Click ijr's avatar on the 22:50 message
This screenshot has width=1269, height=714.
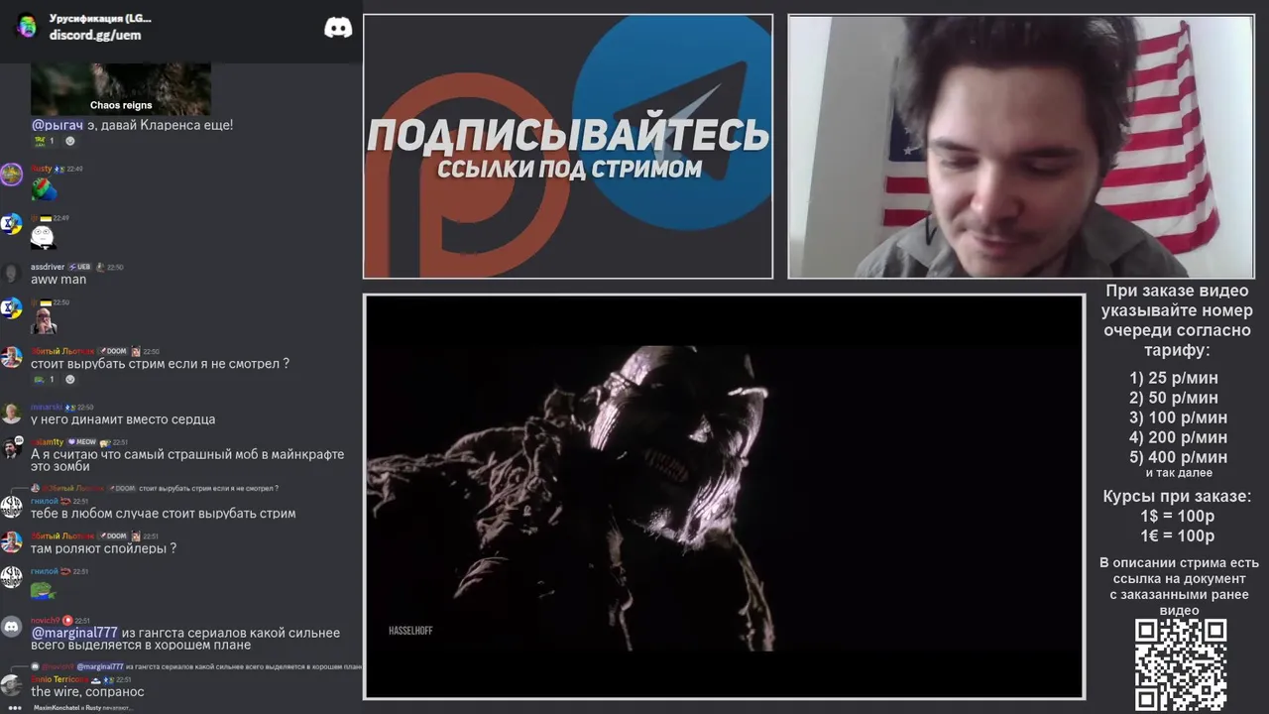11,308
